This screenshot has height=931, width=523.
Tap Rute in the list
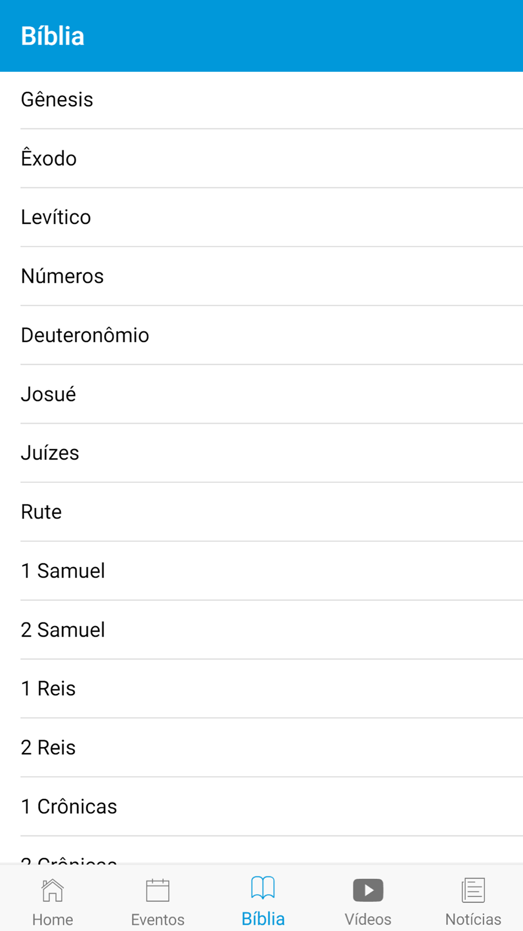[261, 512]
